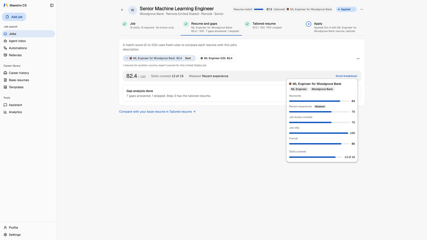This screenshot has height=240, width=427.
Task: Click the Jobs inbox icon in sidebar
Action: point(5,34)
